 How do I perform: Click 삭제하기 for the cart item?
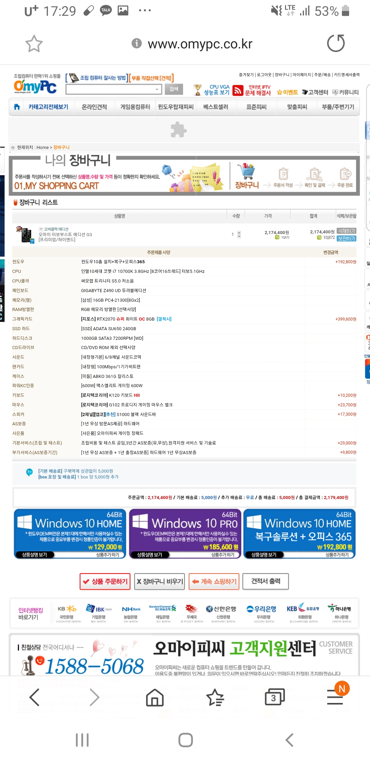tap(347, 231)
